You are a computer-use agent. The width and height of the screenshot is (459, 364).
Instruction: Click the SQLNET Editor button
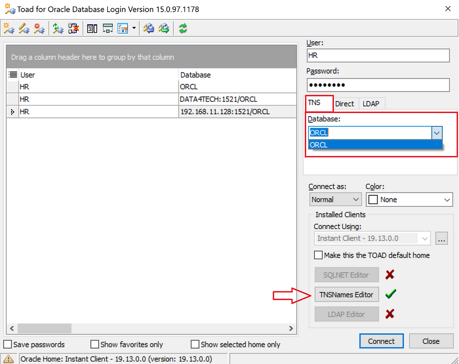click(x=346, y=275)
